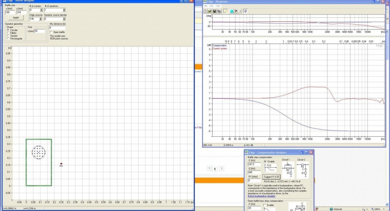Viewport: 390px width, 211px height.
Task: Click the 6.421 dB status bar value
Action: point(249,145)
